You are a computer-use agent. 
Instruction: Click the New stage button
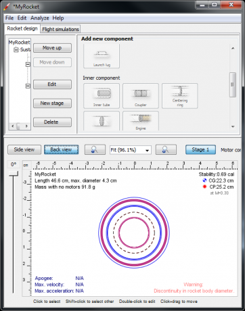click(x=52, y=103)
